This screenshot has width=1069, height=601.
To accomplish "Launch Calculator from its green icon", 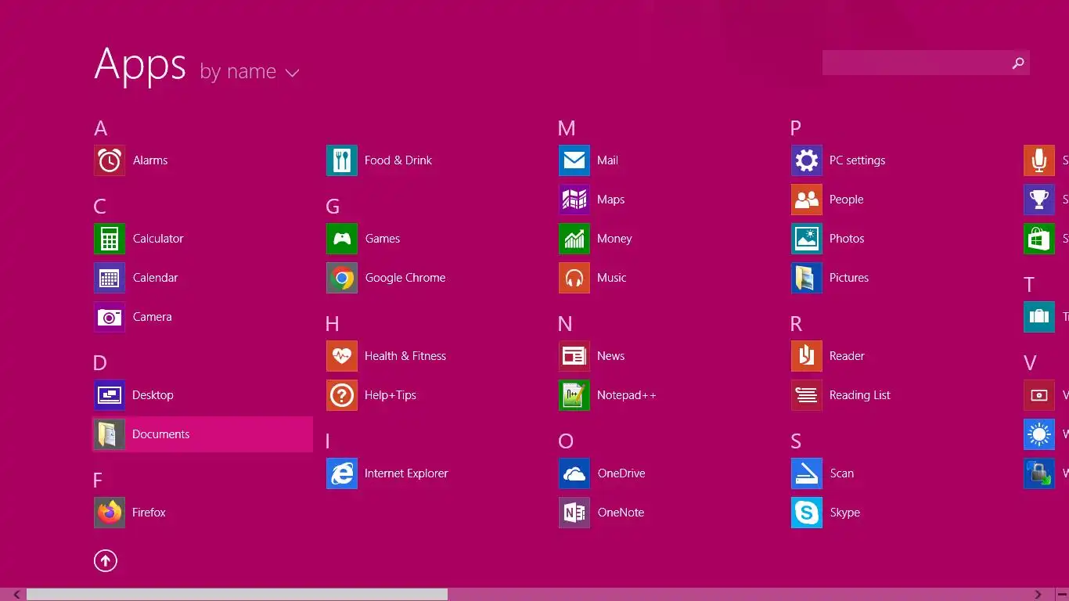I will pyautogui.click(x=110, y=239).
